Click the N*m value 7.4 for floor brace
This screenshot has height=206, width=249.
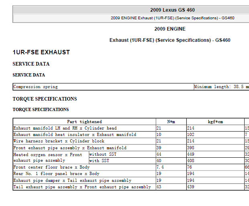coord(160,167)
